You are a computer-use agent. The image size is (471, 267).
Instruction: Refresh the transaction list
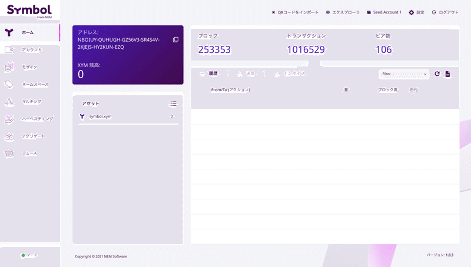coord(437,74)
